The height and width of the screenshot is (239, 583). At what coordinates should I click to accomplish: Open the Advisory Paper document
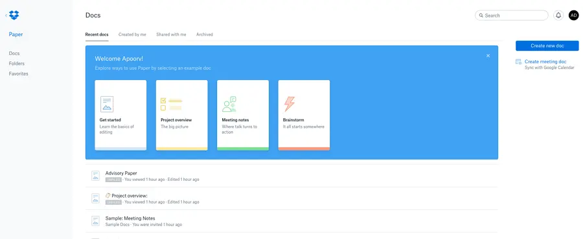(292, 176)
